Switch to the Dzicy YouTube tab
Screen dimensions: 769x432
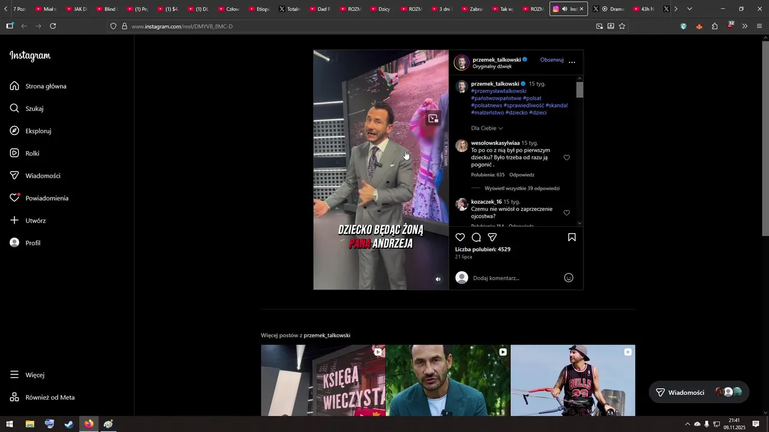click(381, 9)
